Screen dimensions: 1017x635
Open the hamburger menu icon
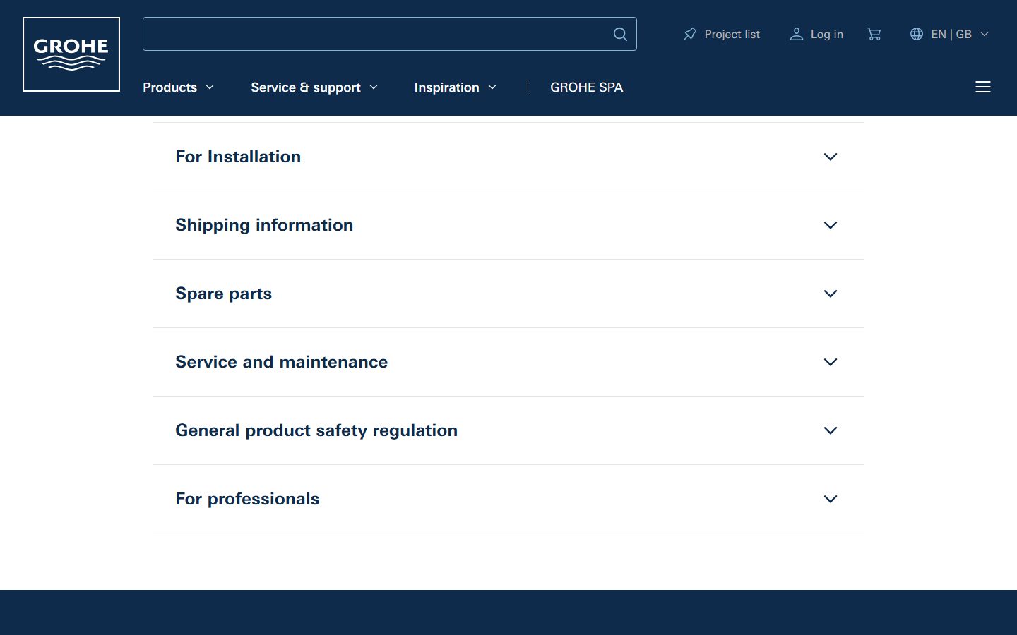983,87
